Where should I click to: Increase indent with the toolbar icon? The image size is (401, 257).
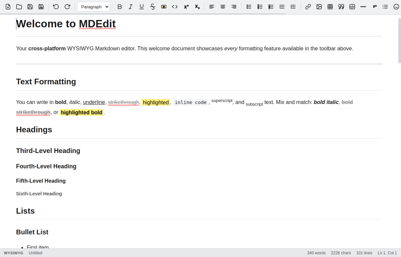click(282, 7)
